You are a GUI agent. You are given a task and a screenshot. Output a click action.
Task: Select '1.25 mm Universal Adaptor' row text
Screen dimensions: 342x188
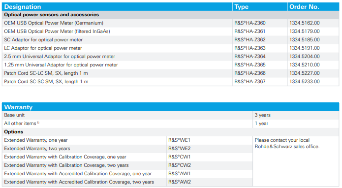coord(61,65)
